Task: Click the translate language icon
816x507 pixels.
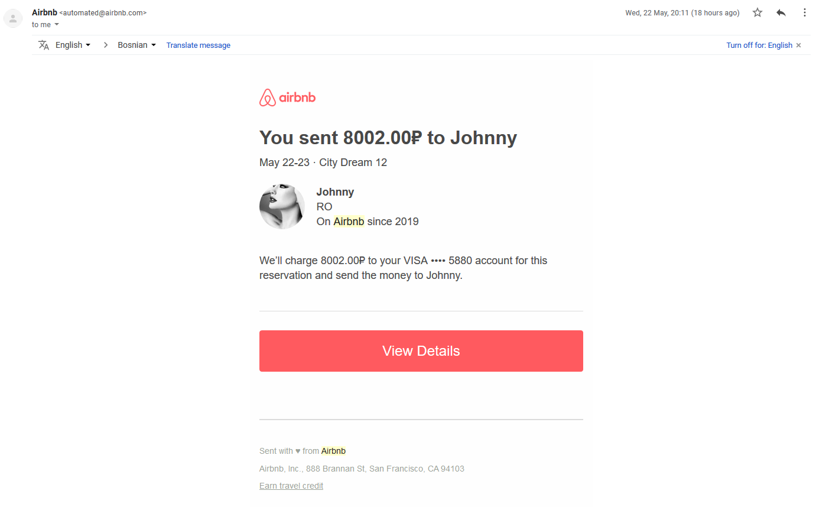Action: click(44, 45)
